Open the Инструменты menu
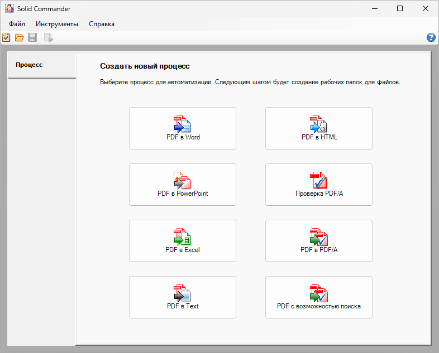The height and width of the screenshot is (353, 439). tap(57, 24)
